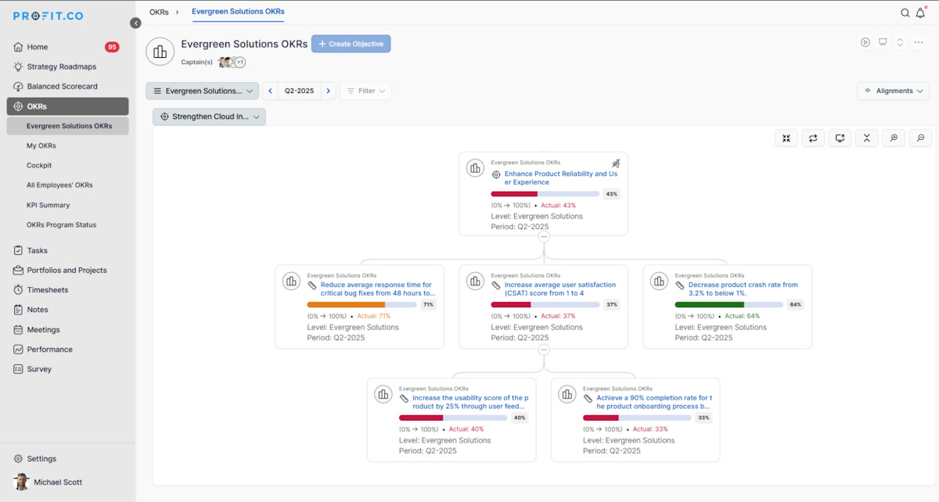
Task: Open the Evergreen Solutions... department dropdown
Action: [x=202, y=91]
